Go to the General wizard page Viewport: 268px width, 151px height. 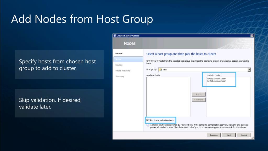click(119, 53)
